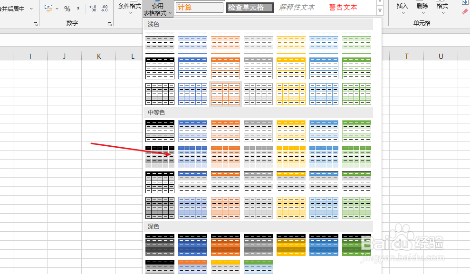Click the accounting number format icon
The image size is (470, 274).
49,8
